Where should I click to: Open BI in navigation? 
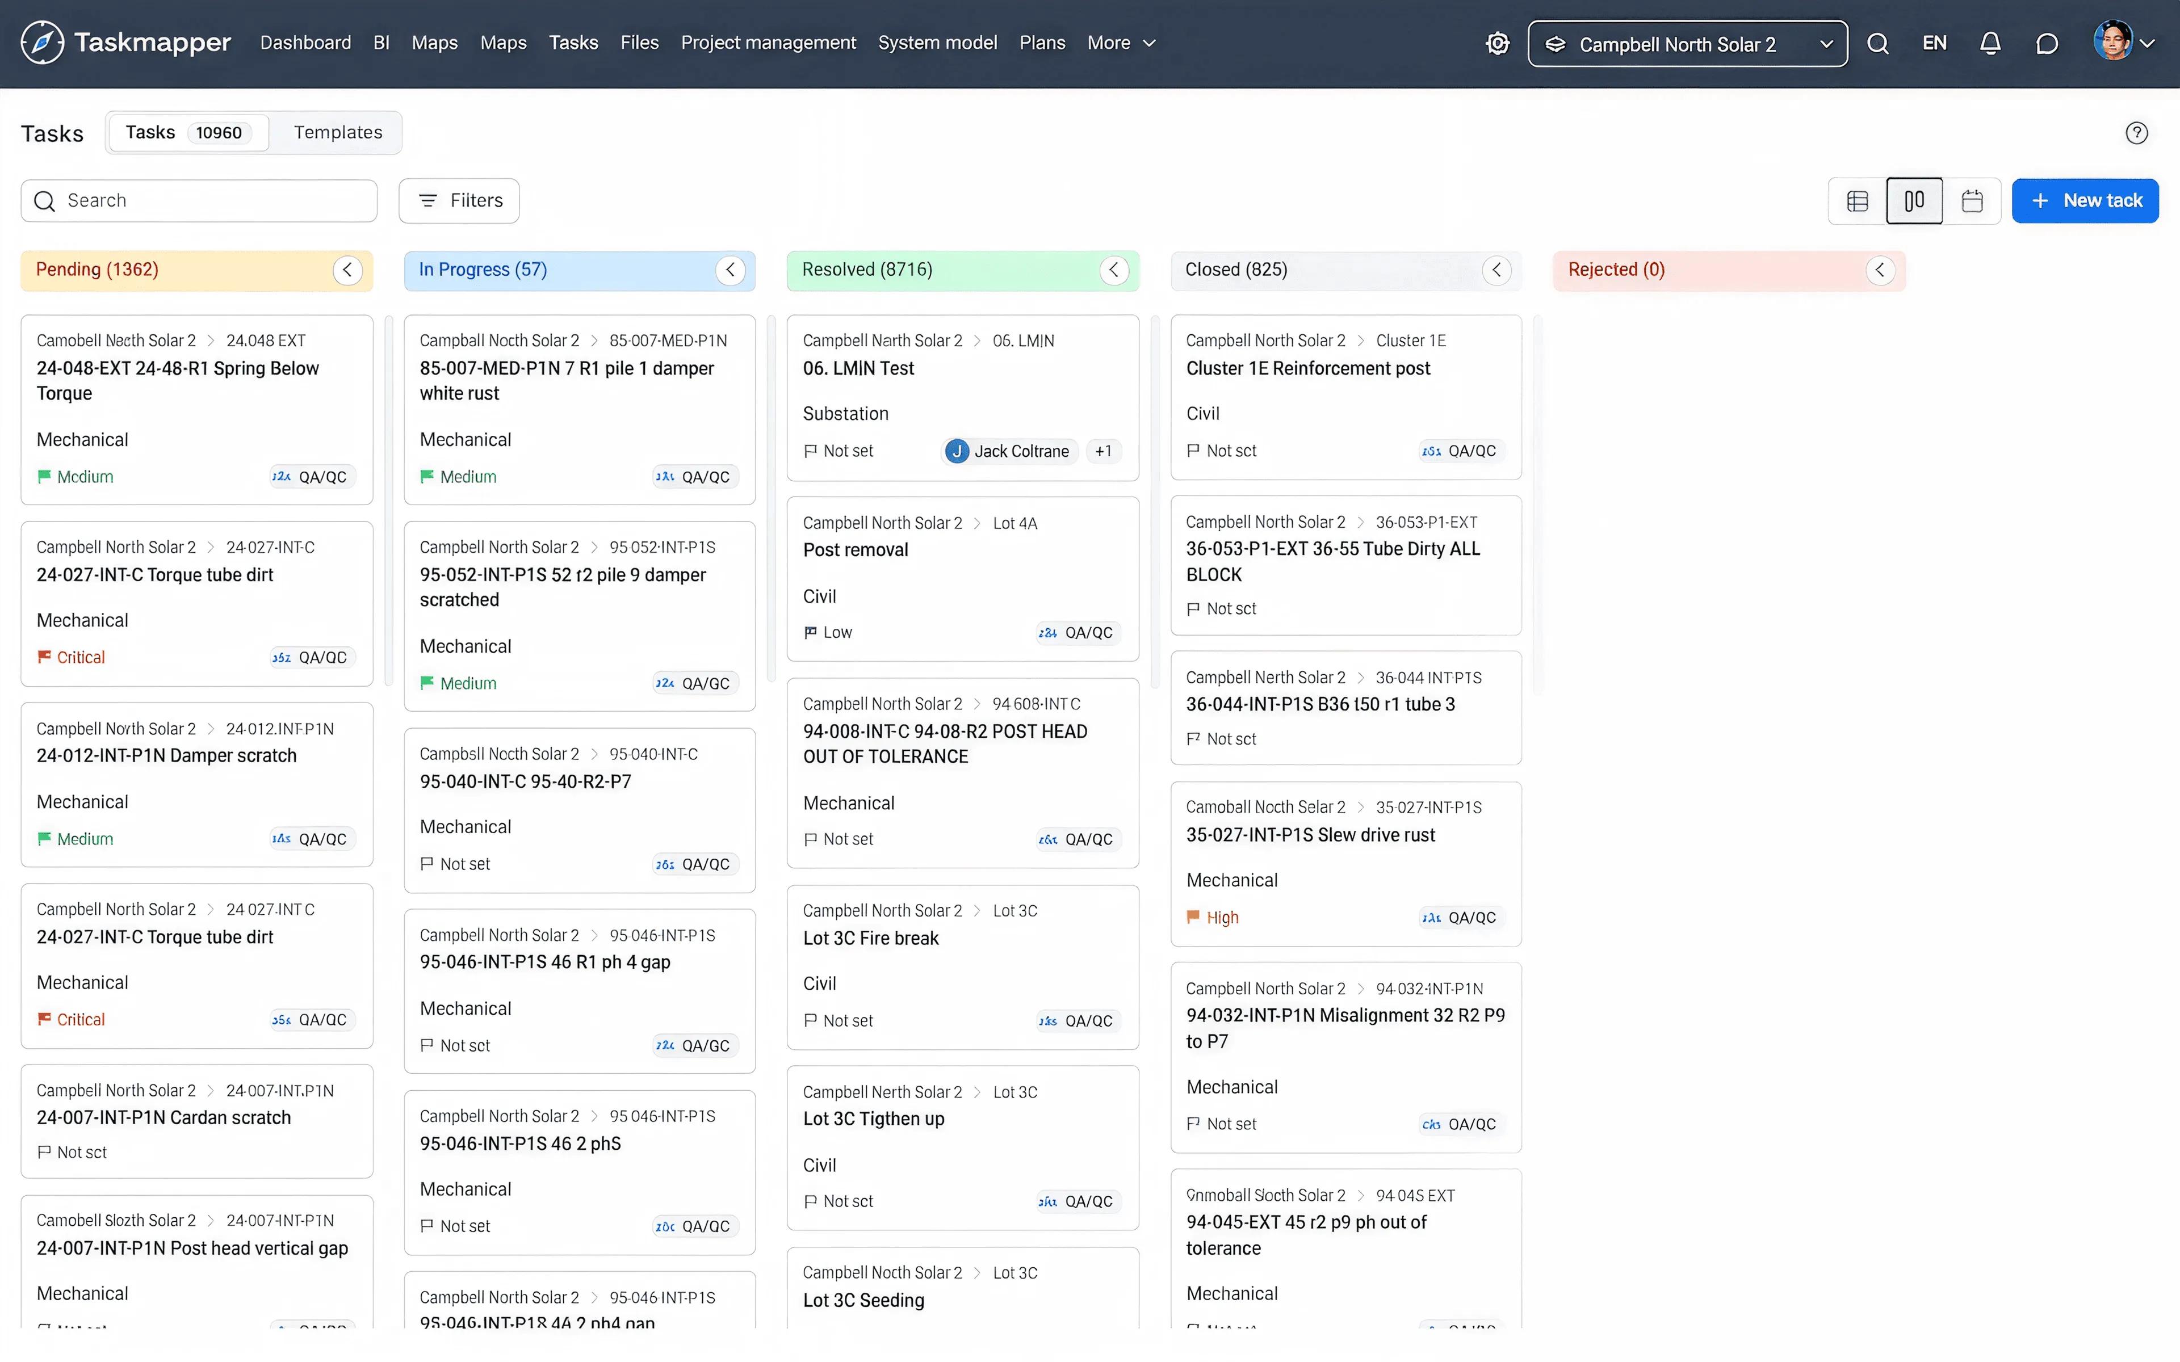tap(381, 43)
